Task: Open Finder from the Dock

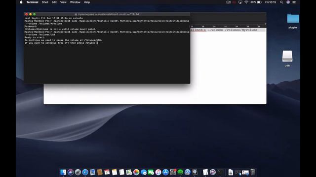Action: coord(63,172)
